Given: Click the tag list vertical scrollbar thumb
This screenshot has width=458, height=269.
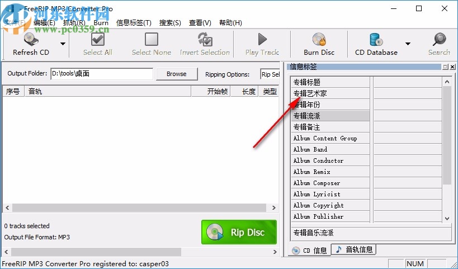Looking at the screenshot, I should pyautogui.click(x=447, y=135).
